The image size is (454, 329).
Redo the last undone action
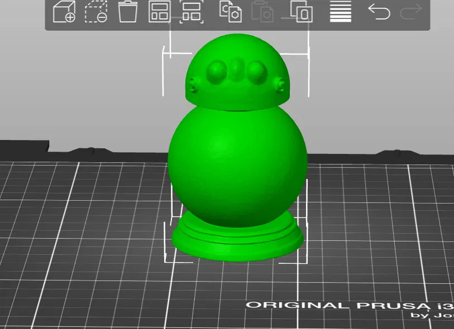[412, 12]
